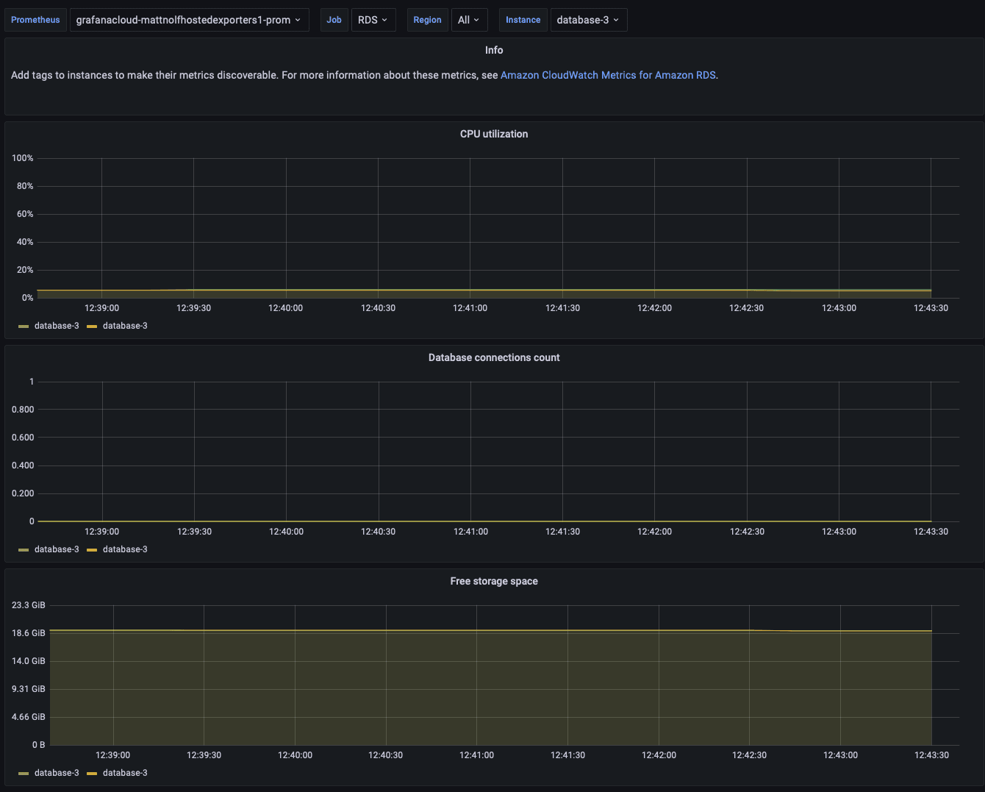The height and width of the screenshot is (792, 985).
Task: Click the 12:41:00 gridline in CPU utilization chart
Action: coord(470,228)
